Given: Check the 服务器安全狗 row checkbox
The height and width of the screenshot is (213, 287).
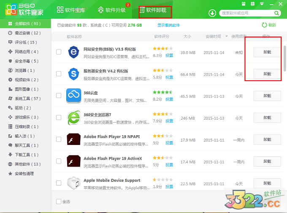Looking at the screenshot, I should coord(59,74).
